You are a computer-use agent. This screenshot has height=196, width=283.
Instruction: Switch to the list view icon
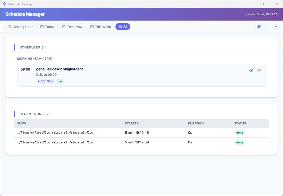click(267, 27)
